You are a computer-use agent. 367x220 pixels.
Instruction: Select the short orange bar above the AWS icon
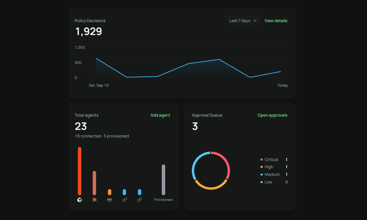(109, 192)
